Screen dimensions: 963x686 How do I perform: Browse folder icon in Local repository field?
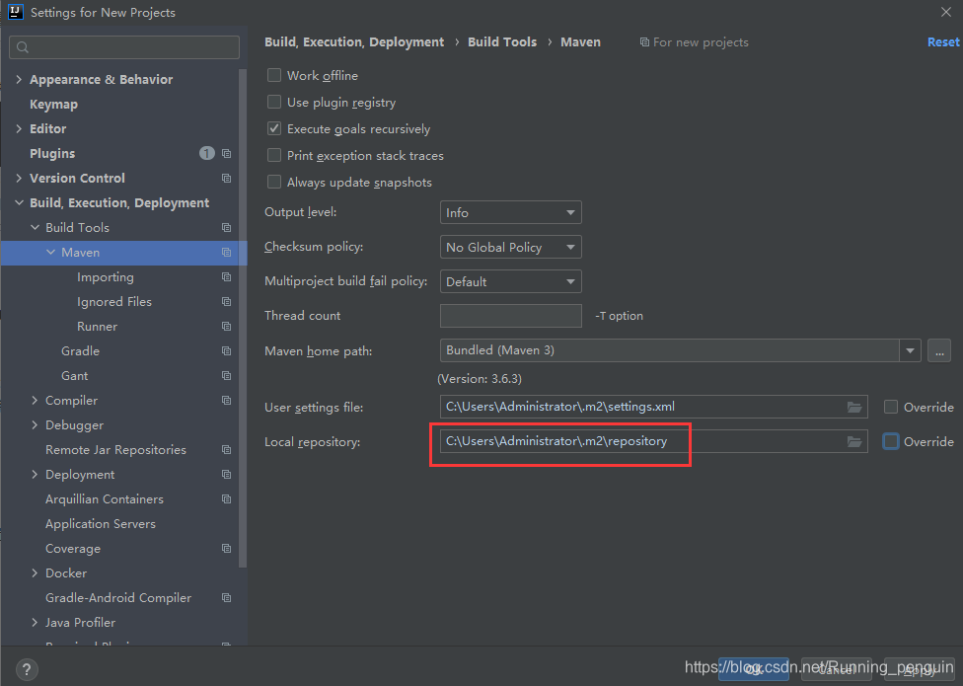pyautogui.click(x=854, y=441)
